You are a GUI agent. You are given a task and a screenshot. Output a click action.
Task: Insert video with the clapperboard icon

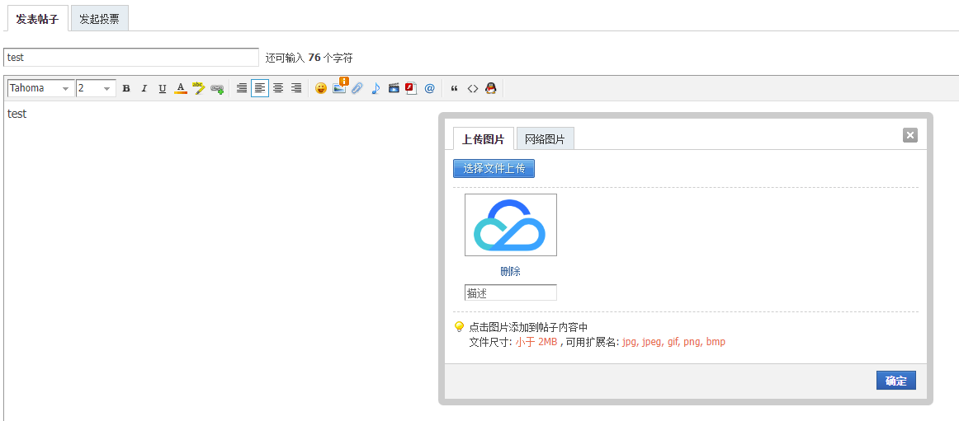click(x=394, y=88)
